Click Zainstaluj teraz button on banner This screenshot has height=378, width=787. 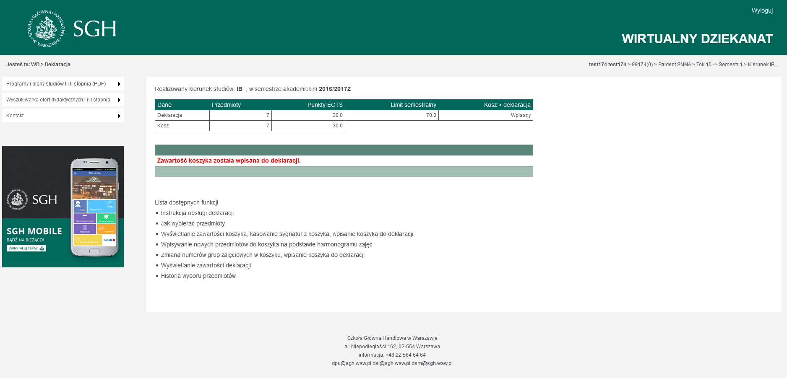coord(26,248)
